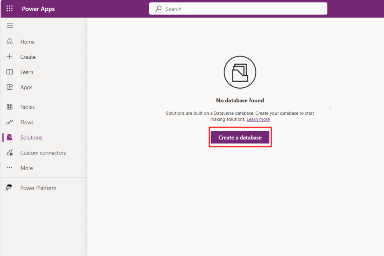Viewport: 384px width, 256px height.
Task: Click the Custom connectors icon
Action: pyautogui.click(x=10, y=153)
